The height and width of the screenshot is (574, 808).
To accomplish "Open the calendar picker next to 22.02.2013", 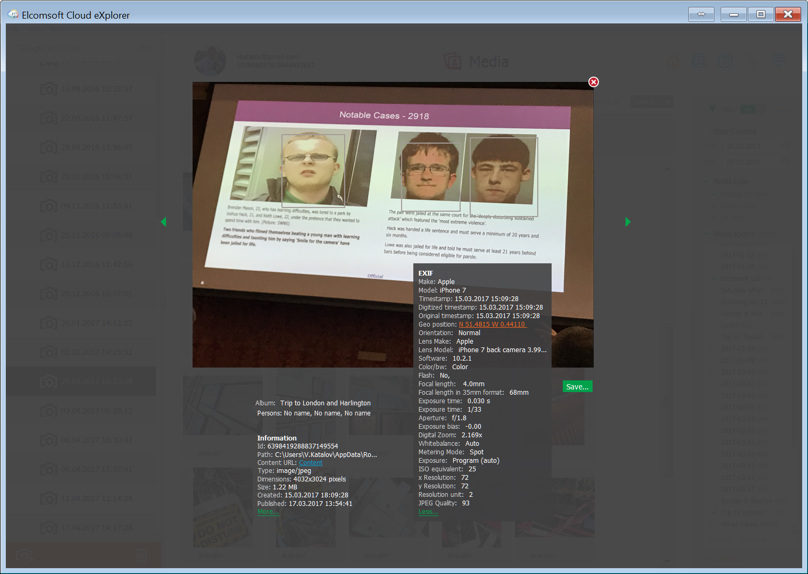I will click(786, 146).
